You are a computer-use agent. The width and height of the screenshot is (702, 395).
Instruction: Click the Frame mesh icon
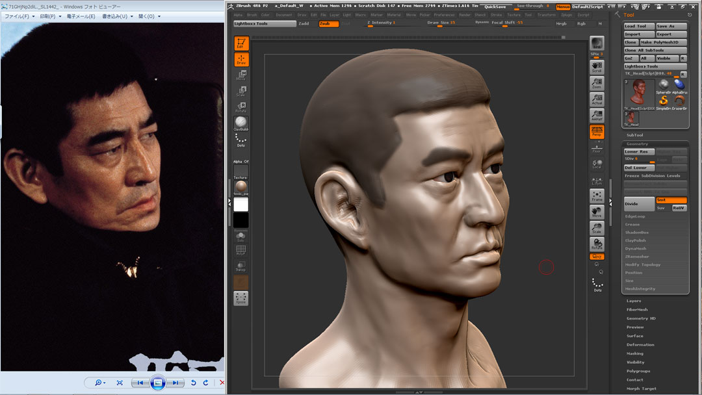coord(597,196)
